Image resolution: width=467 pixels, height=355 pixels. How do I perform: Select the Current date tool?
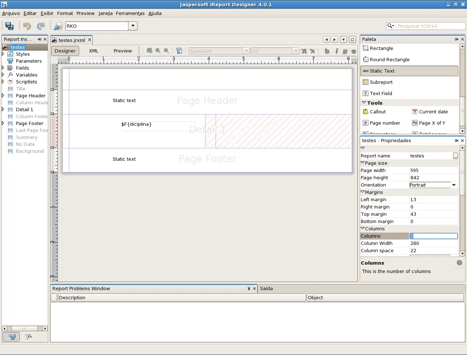coord(433,112)
